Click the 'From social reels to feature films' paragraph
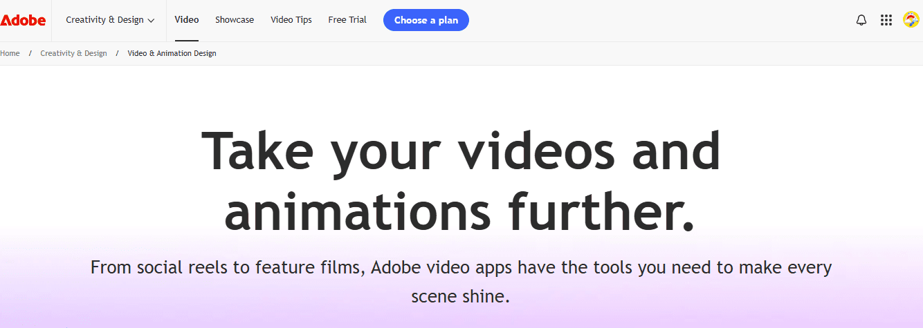Image resolution: width=923 pixels, height=328 pixels. point(461,282)
